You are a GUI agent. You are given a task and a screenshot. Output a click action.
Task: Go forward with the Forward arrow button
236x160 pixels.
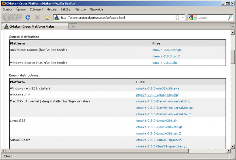click(15, 17)
